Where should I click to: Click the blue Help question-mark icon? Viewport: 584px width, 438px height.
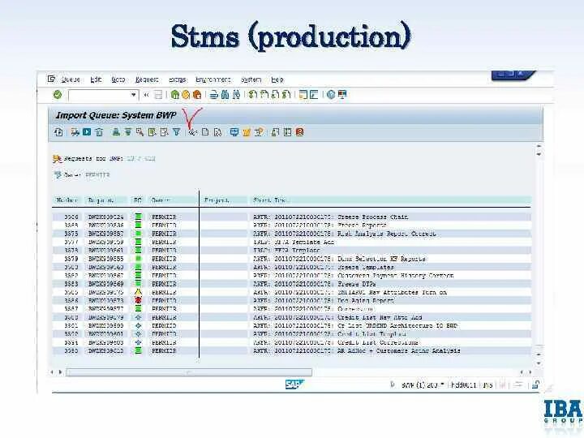(331, 95)
